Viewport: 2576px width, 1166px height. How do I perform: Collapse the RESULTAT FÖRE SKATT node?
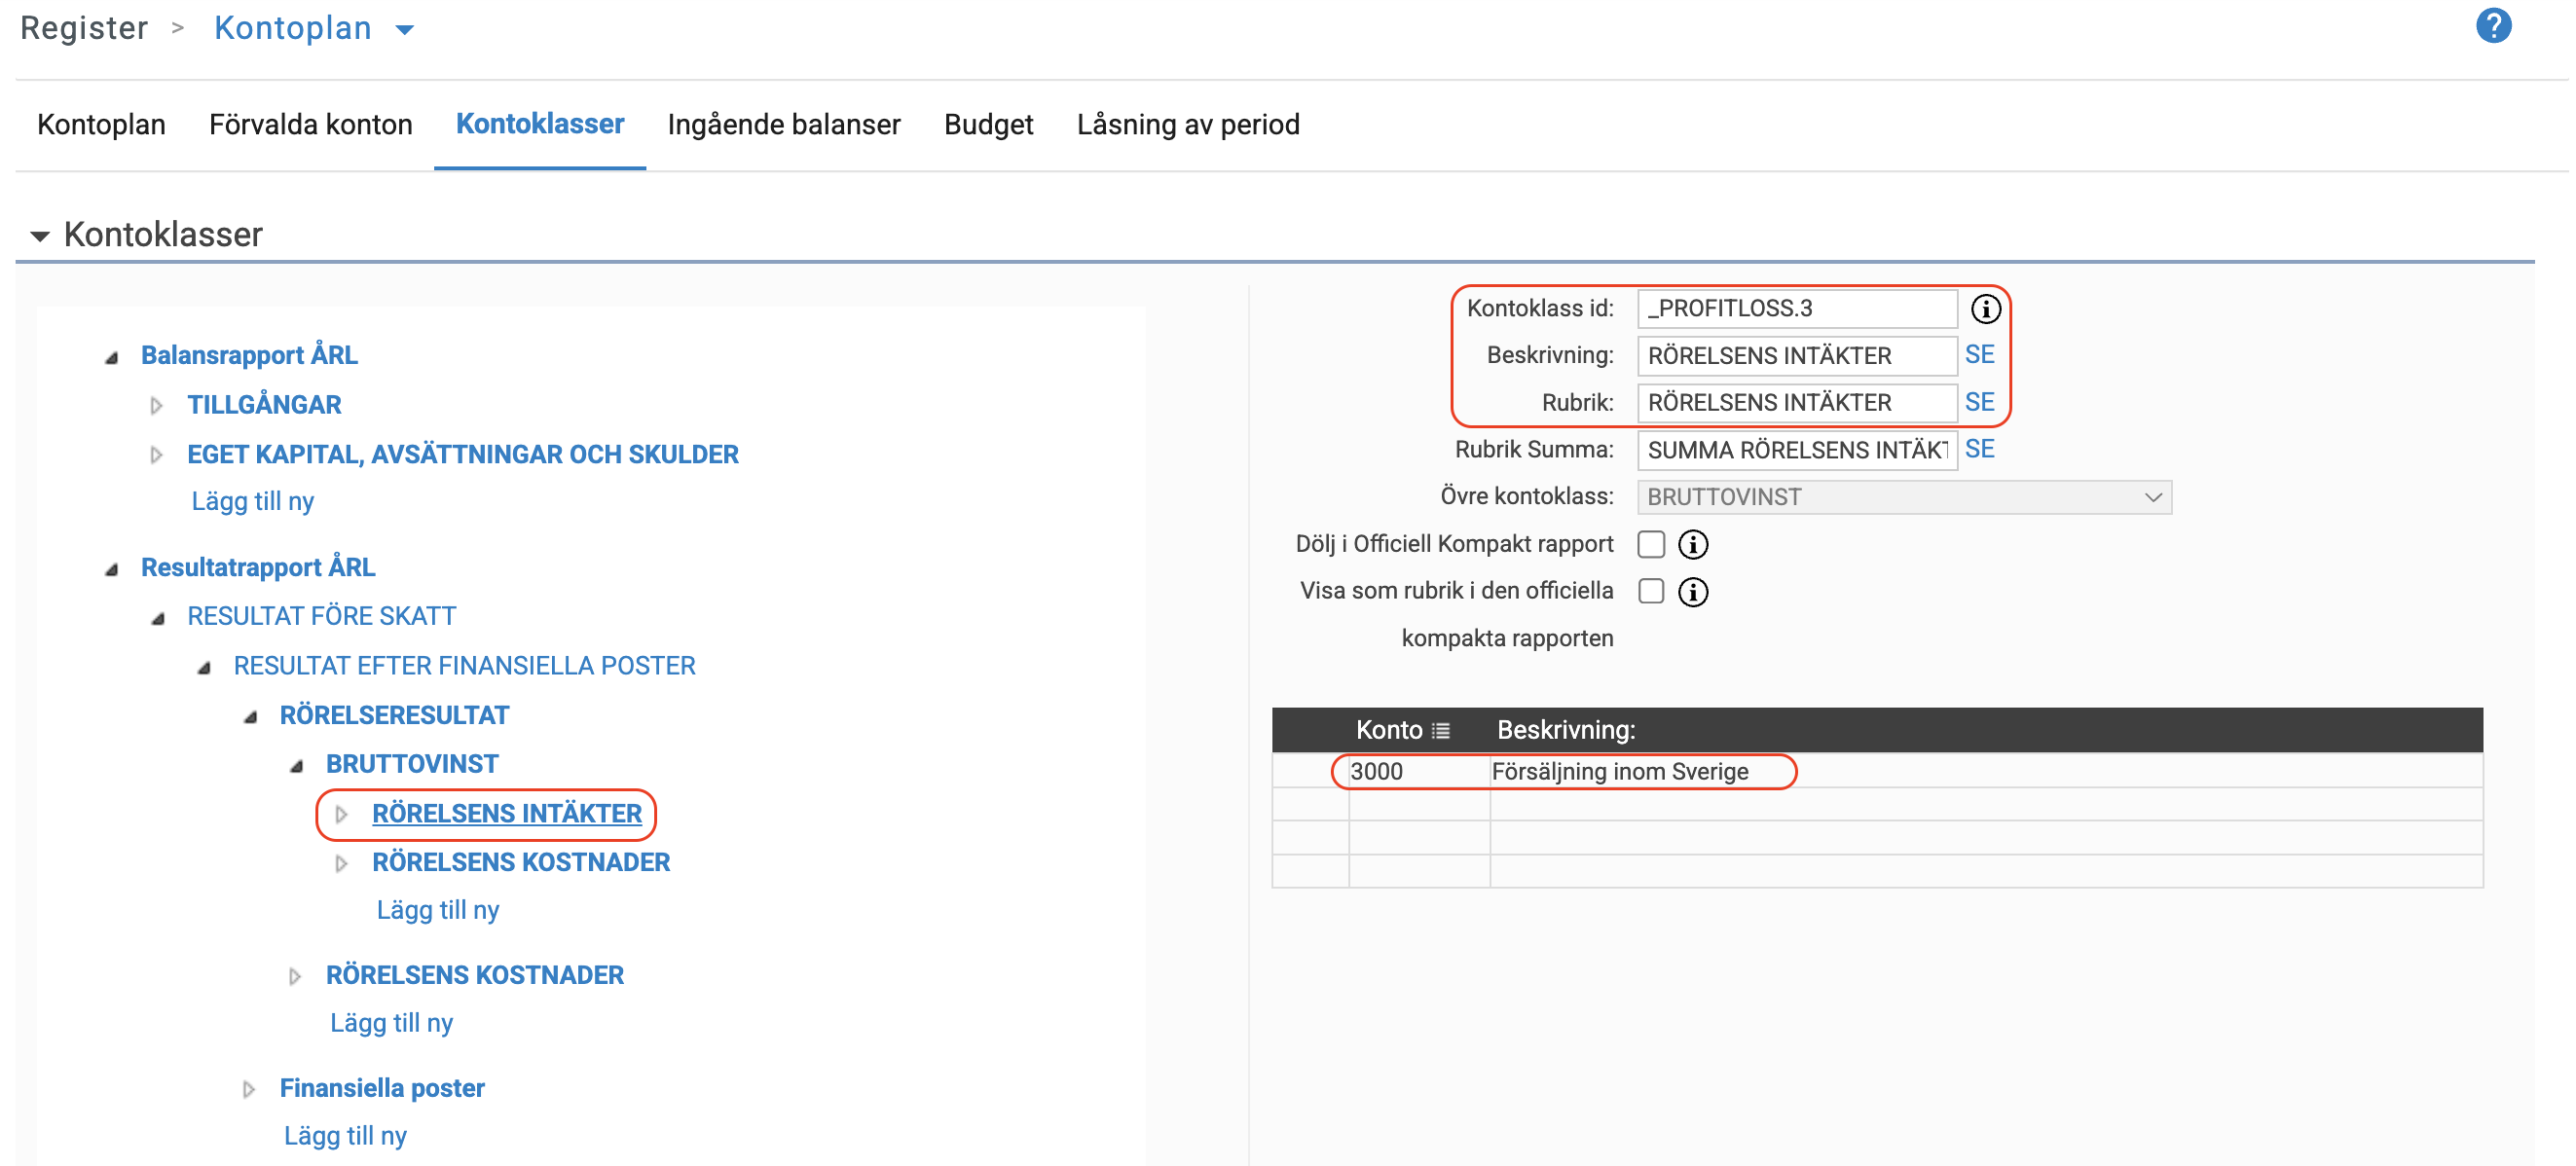pos(158,618)
